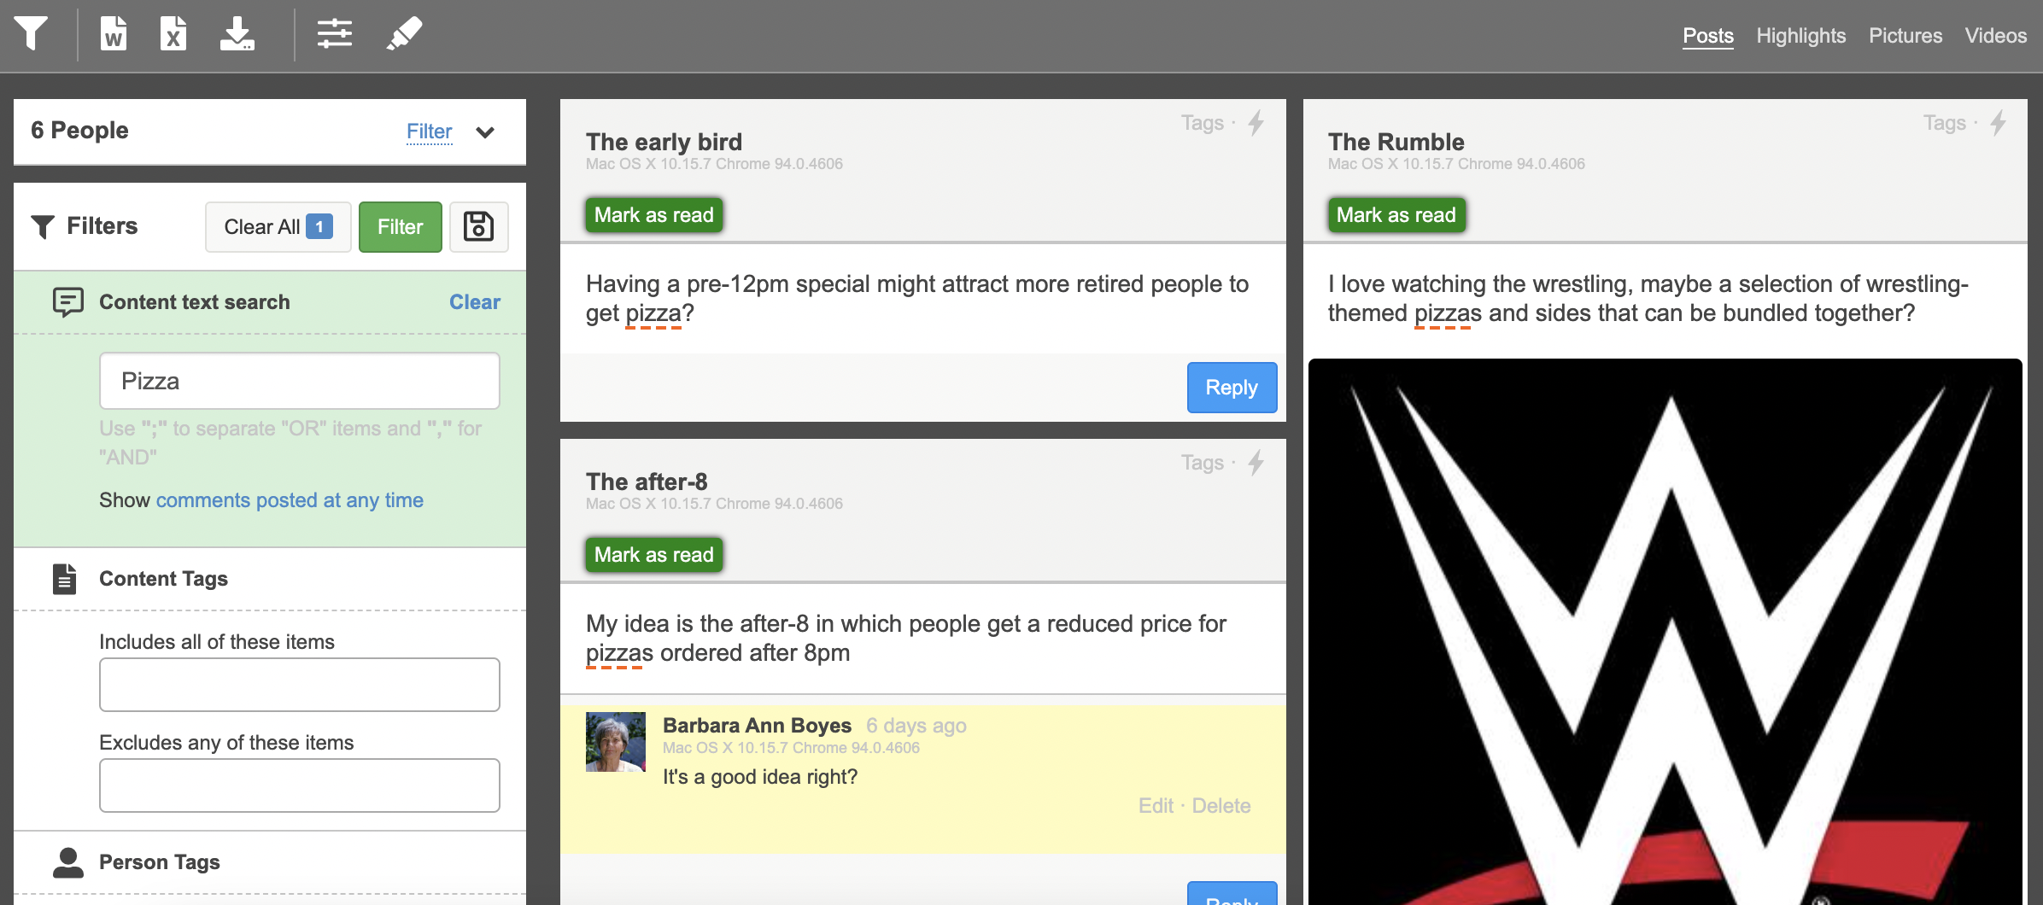Open the sliders settings icon

pyautogui.click(x=334, y=34)
